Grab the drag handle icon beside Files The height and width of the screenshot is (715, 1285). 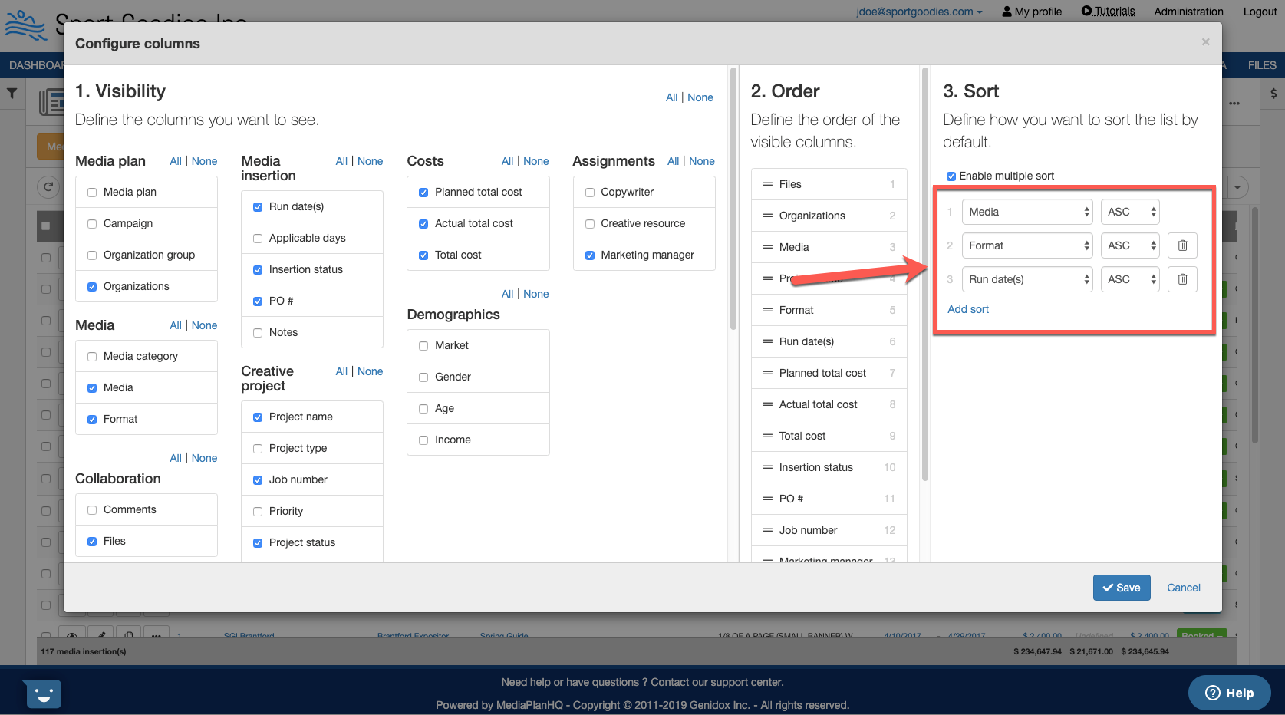(x=767, y=184)
